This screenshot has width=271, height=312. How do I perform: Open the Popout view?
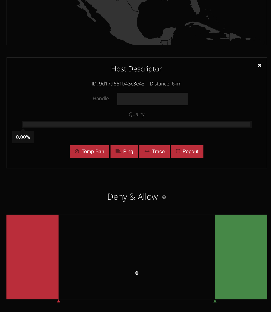[187, 151]
